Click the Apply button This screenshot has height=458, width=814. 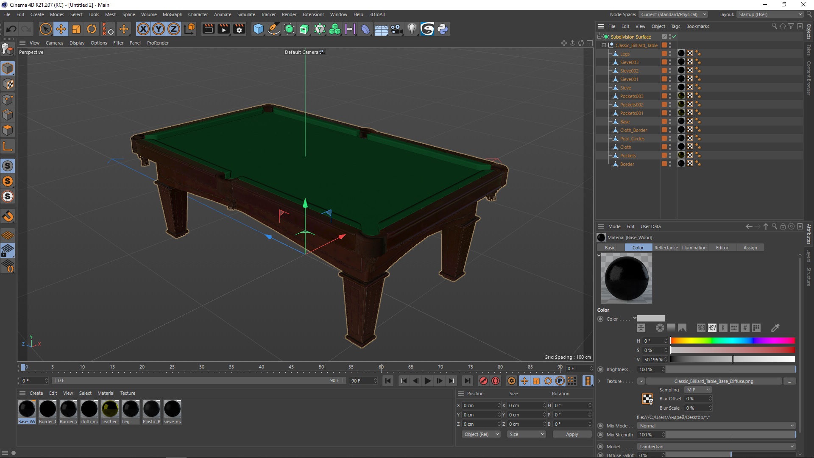click(571, 434)
